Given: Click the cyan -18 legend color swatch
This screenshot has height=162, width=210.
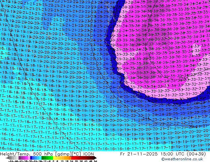Looking at the screenshot, I should click(40, 158).
